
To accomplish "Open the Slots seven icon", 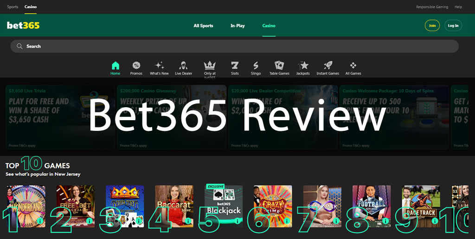I will coord(235,65).
